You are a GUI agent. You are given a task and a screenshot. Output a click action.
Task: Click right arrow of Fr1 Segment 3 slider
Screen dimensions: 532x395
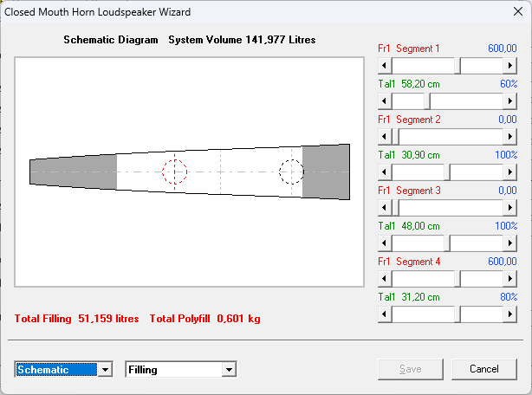(510, 208)
